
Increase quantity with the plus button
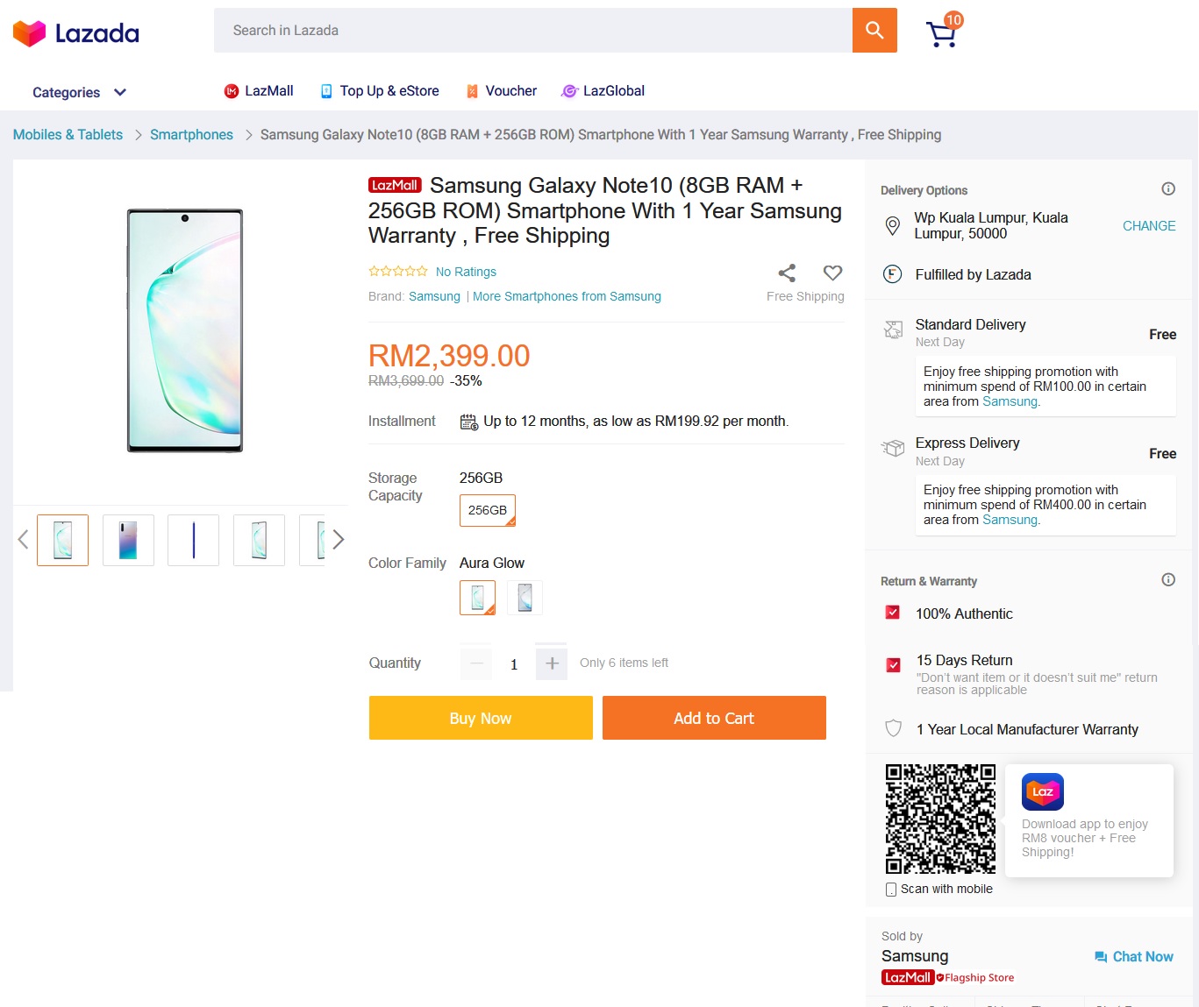pyautogui.click(x=552, y=663)
